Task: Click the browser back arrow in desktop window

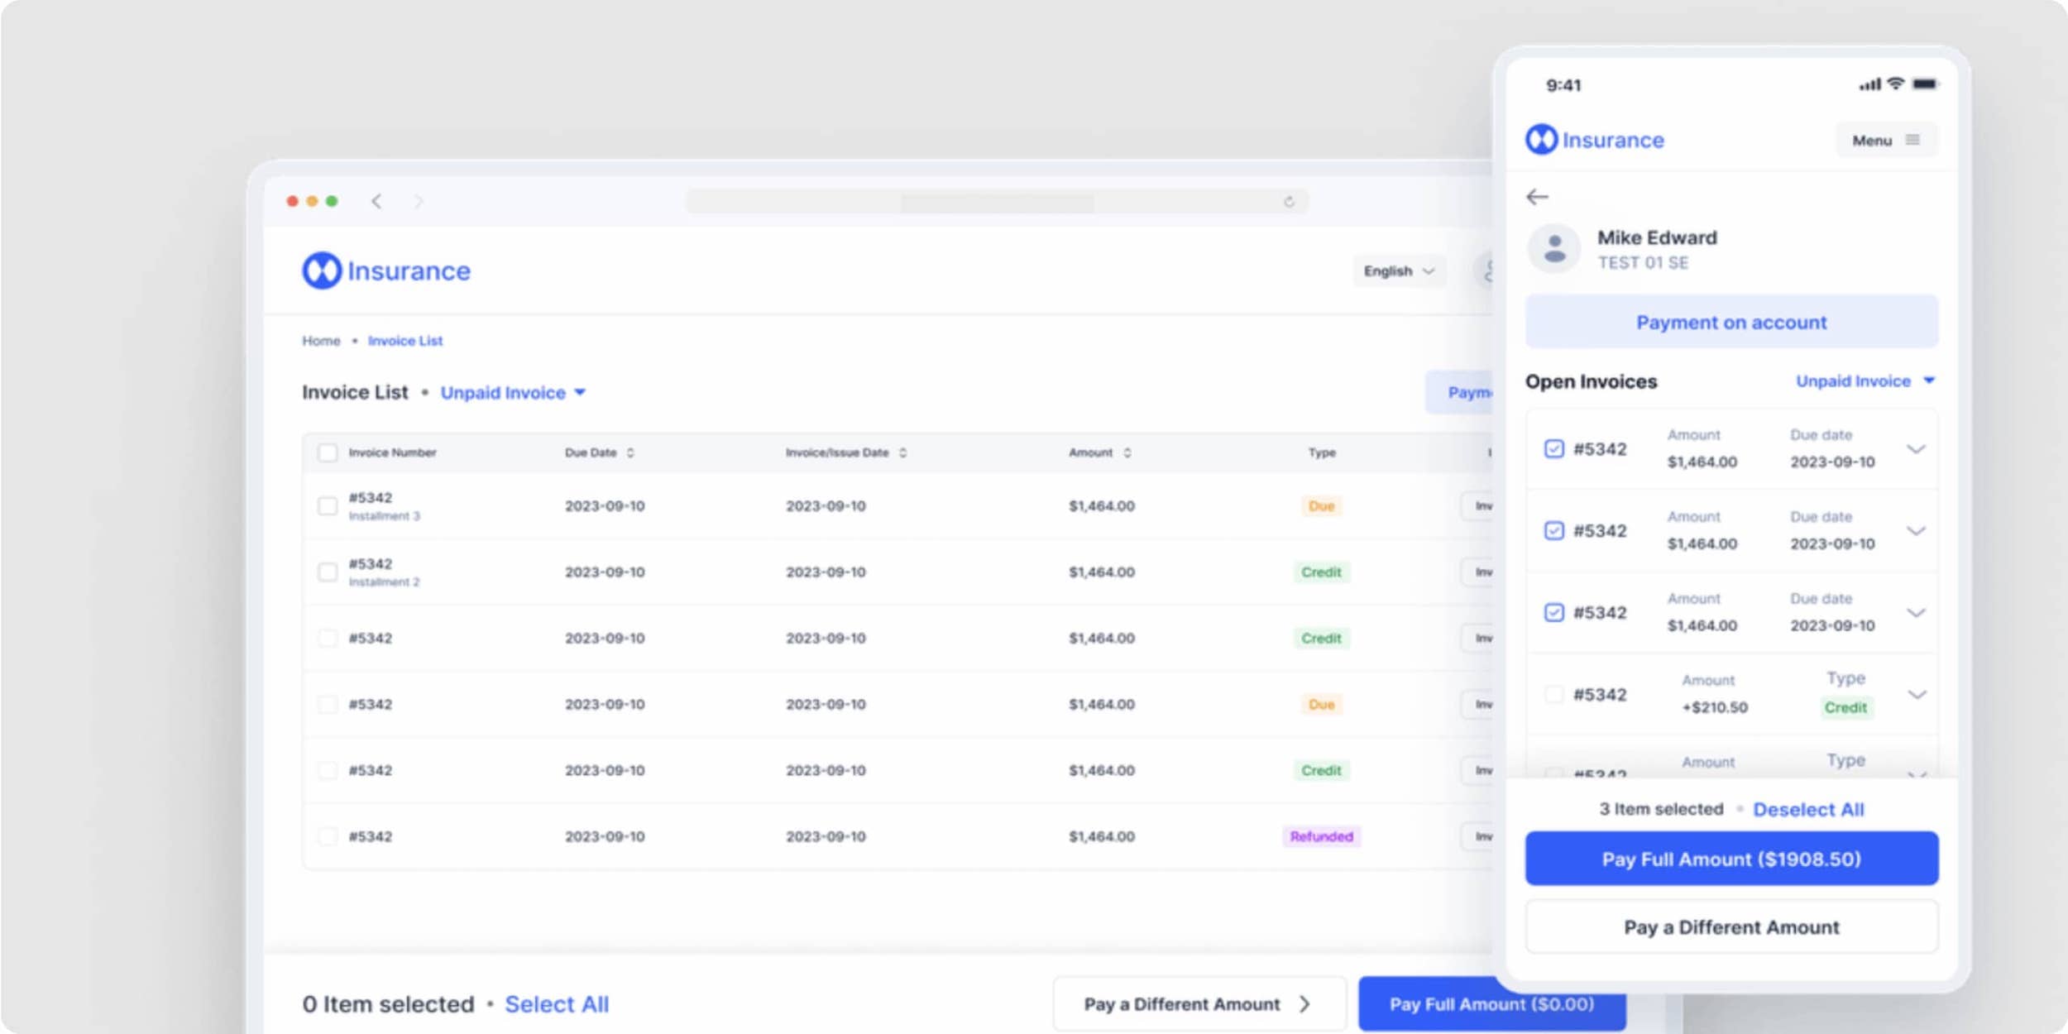Action: [376, 201]
